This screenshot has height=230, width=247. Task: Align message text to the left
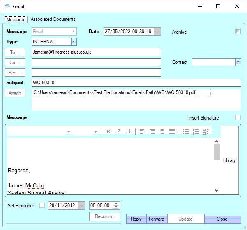point(142,131)
